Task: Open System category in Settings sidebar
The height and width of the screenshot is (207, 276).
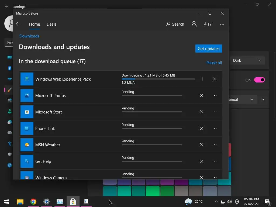Action: (x=9, y=57)
